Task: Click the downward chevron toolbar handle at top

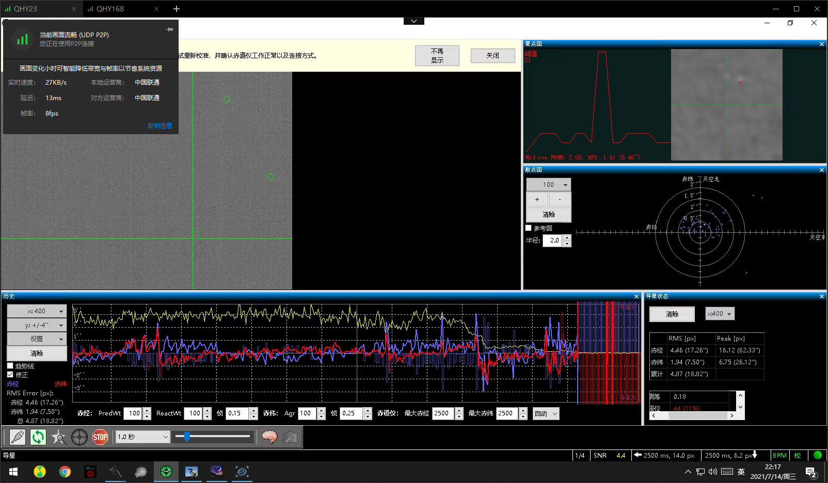Action: [414, 21]
